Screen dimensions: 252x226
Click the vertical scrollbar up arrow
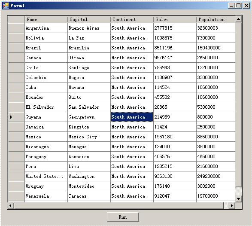click(239, 19)
